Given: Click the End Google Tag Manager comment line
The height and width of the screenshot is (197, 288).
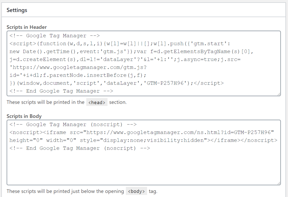Looking at the screenshot, I should 62,91.
